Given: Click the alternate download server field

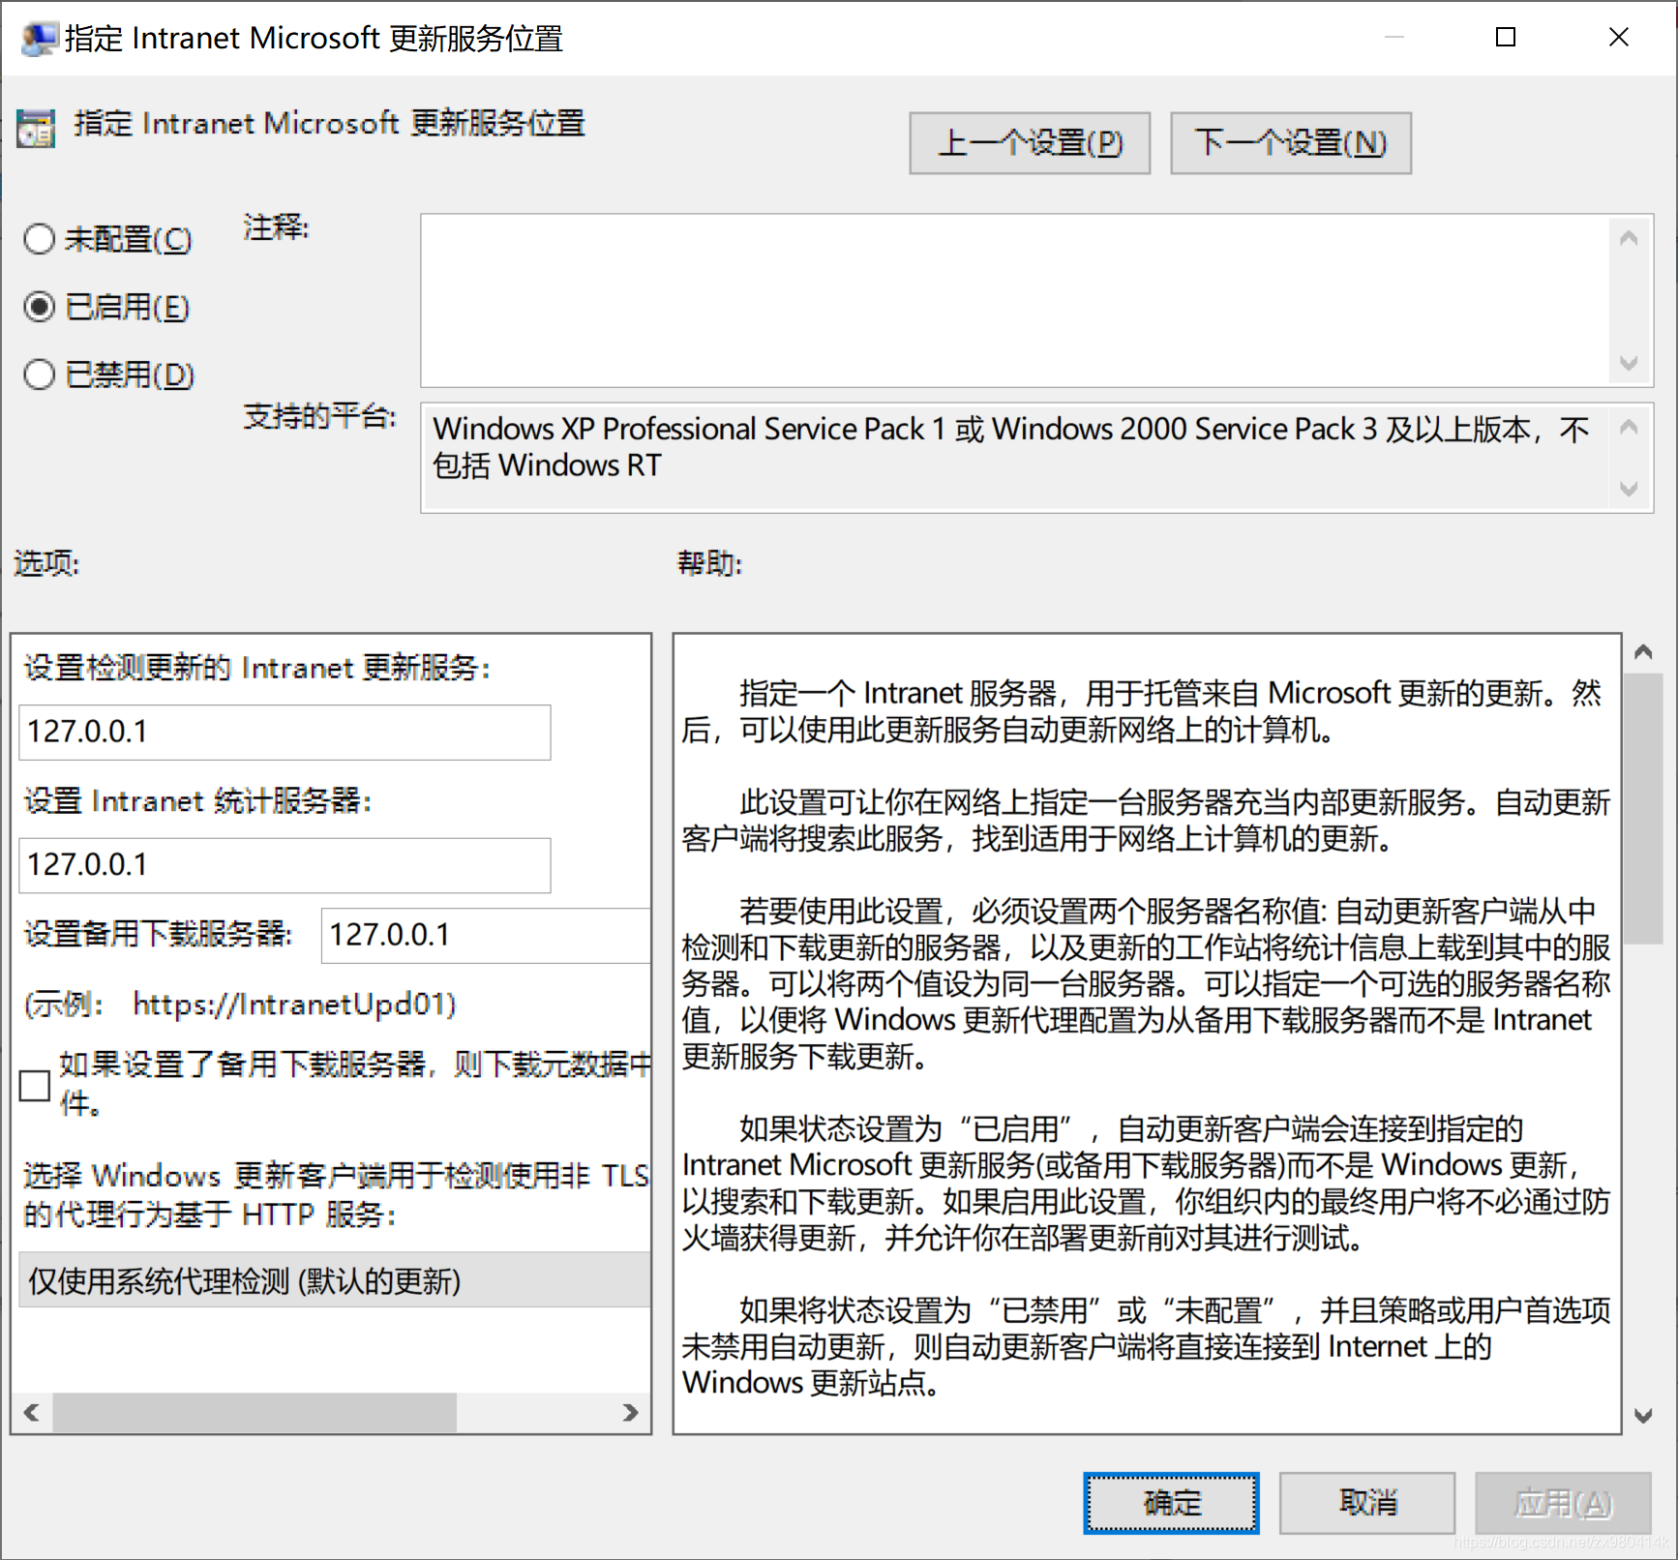Looking at the screenshot, I should (x=486, y=935).
